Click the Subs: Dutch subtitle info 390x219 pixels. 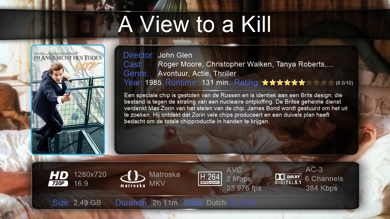click(205, 203)
